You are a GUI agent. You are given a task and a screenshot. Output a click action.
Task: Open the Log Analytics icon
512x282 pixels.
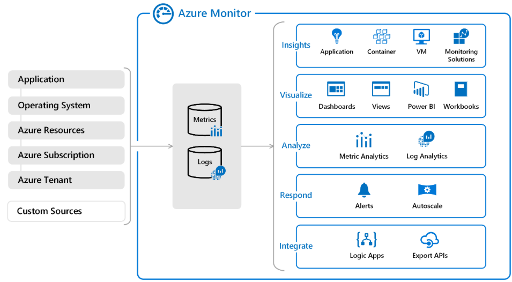pyautogui.click(x=427, y=139)
